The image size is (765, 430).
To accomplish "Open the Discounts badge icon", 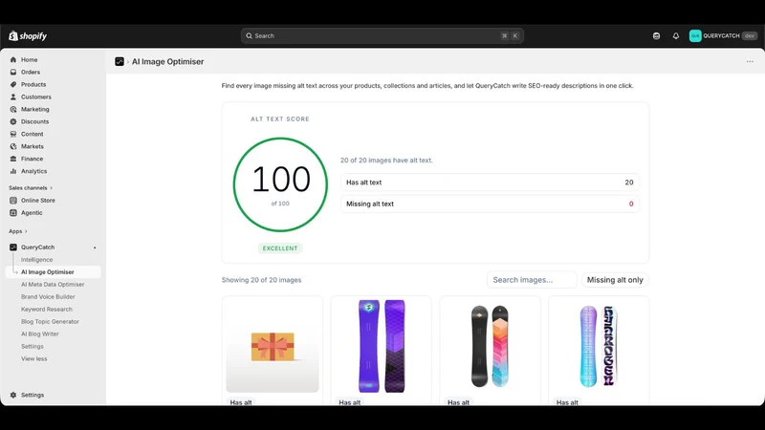I will tap(13, 121).
